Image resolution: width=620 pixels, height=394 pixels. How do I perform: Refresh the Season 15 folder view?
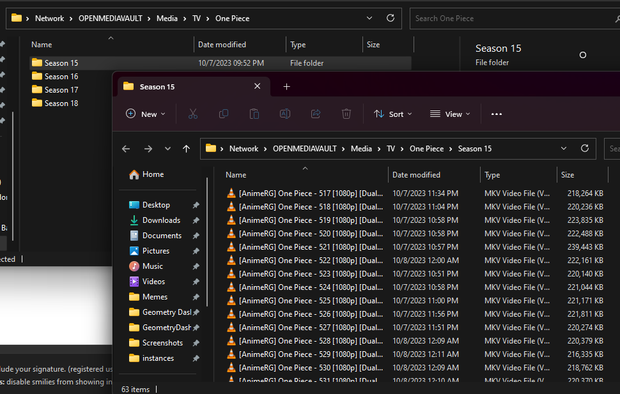tap(584, 148)
